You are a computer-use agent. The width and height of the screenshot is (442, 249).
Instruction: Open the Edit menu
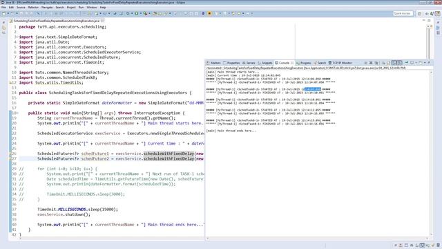[11, 8]
